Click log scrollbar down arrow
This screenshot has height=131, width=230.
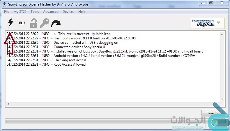[x=222, y=99]
